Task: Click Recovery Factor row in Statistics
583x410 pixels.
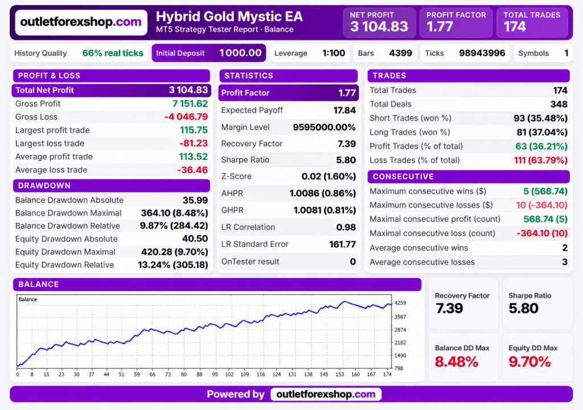Action: pyautogui.click(x=289, y=144)
